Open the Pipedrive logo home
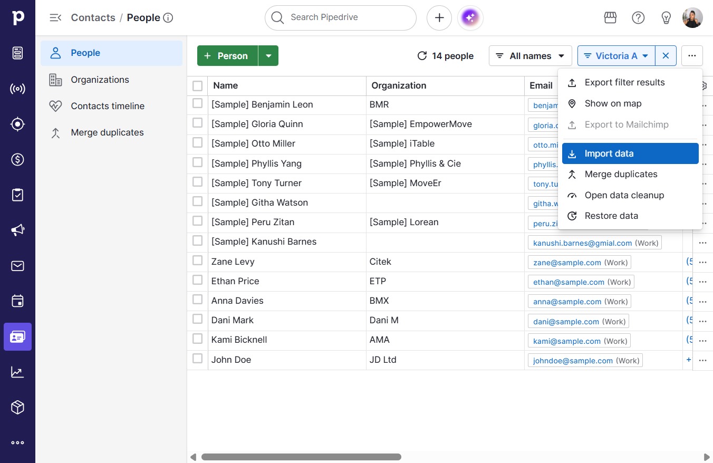 click(17, 17)
